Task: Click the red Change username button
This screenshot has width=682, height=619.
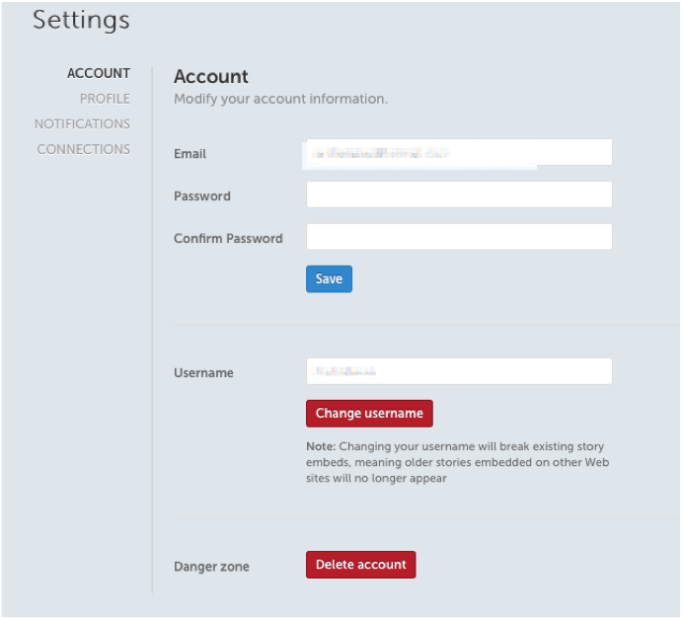Action: 369,414
